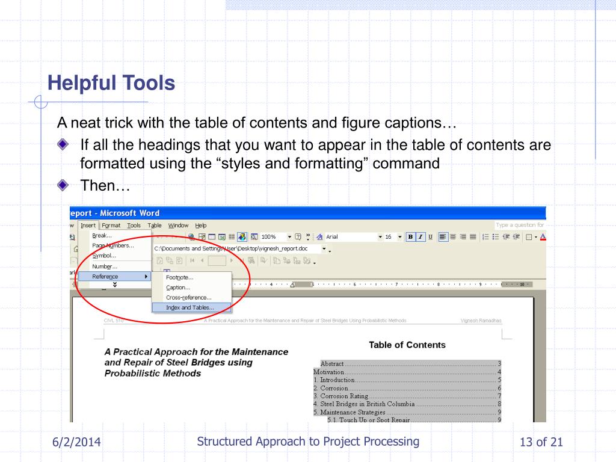Choose Footnote... in Reference submenu
The width and height of the screenshot is (616, 462).
(x=192, y=277)
